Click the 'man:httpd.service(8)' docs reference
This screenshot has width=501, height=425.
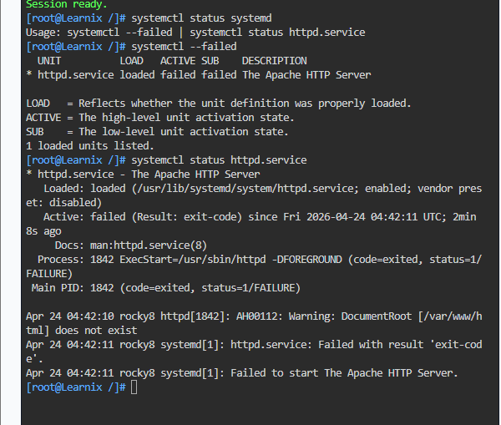tap(149, 245)
